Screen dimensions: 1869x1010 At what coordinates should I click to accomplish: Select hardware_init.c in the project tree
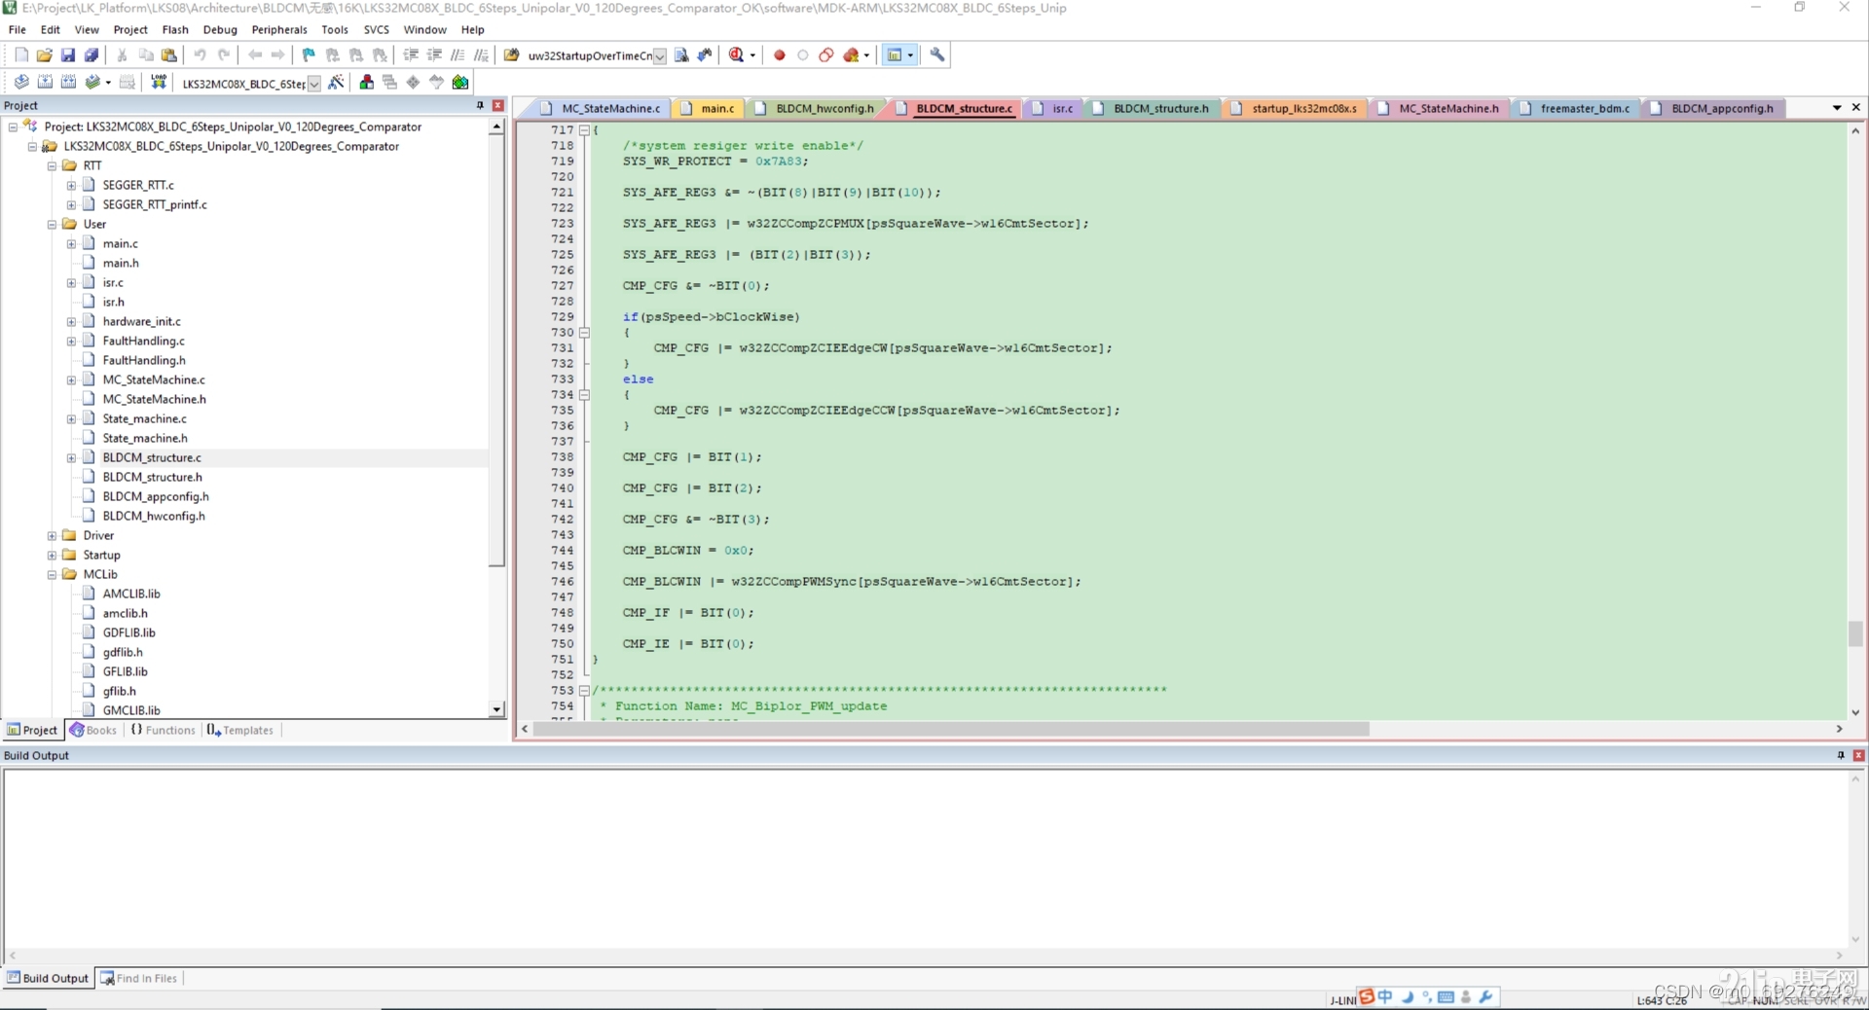point(141,322)
